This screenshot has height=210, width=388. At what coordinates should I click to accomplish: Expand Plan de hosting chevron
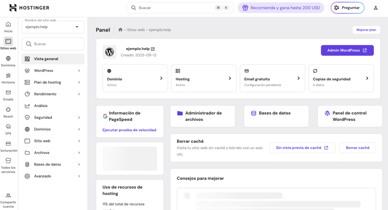tap(79, 82)
